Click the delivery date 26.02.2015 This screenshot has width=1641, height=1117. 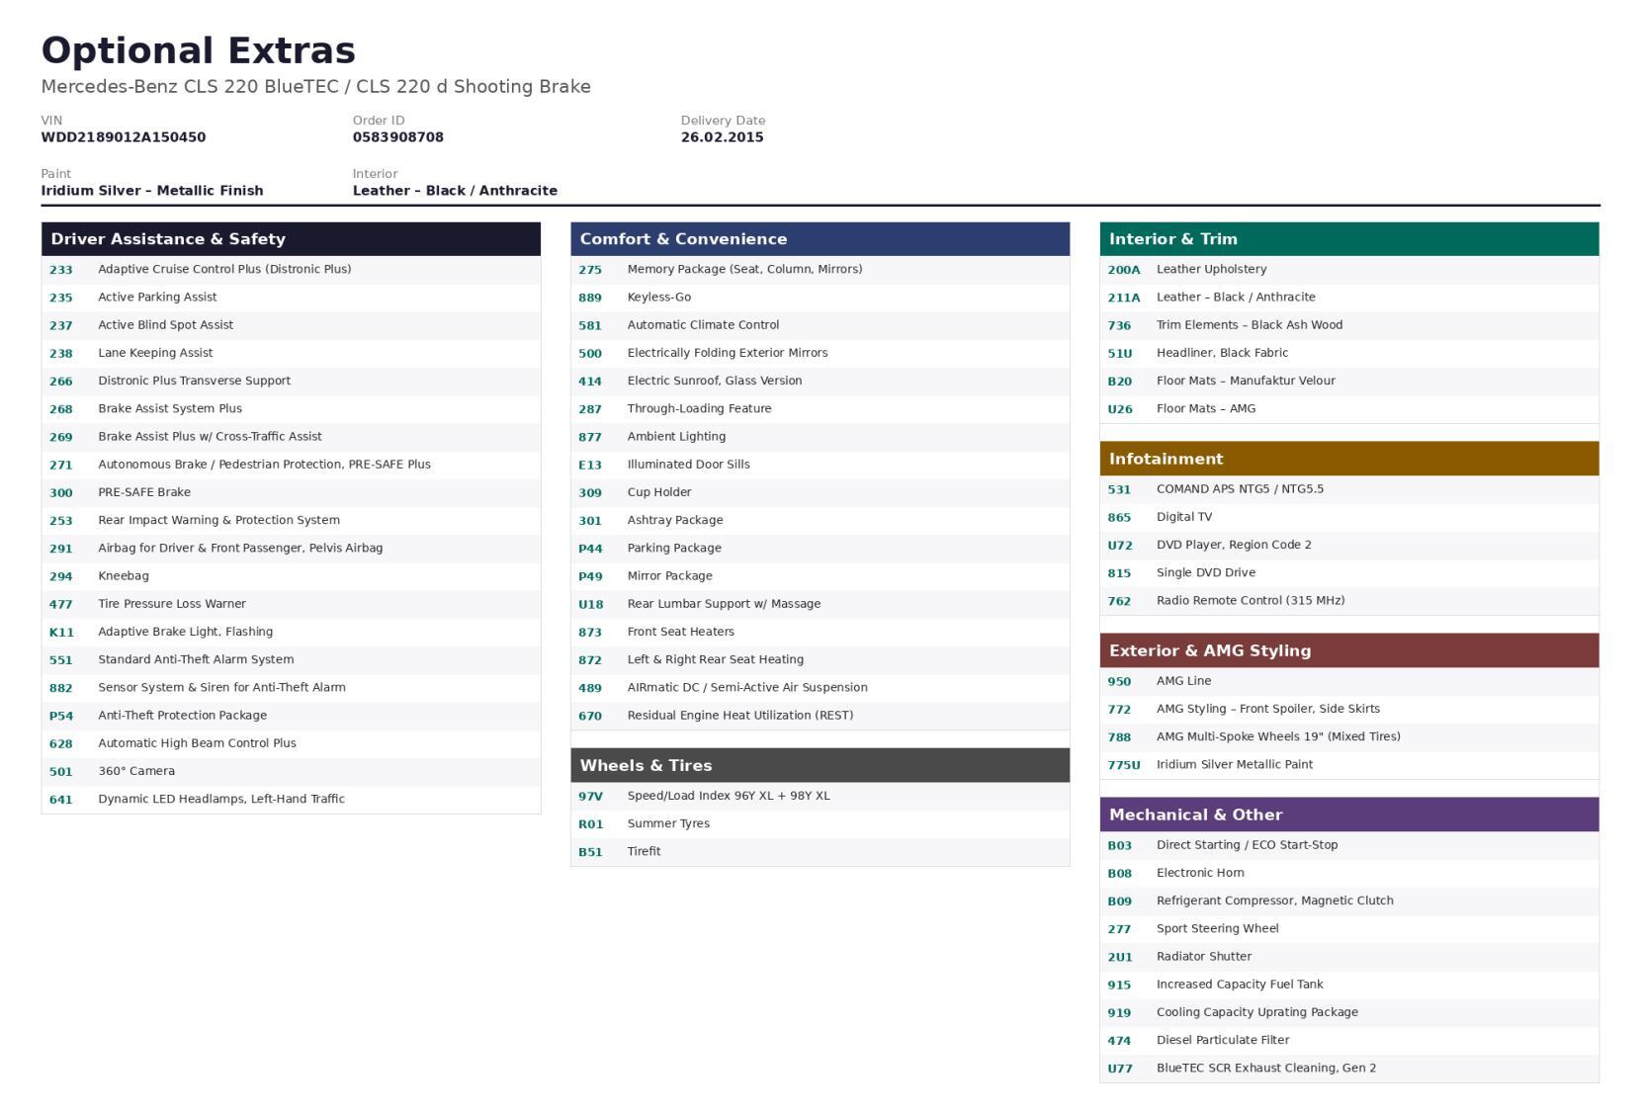point(722,137)
